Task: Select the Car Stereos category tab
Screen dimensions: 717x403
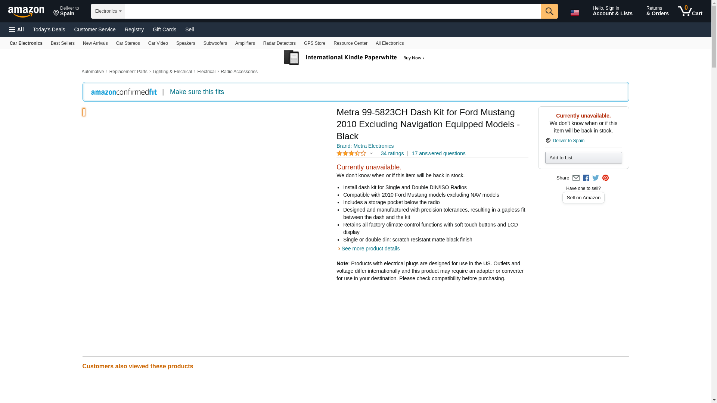Action: point(128,43)
